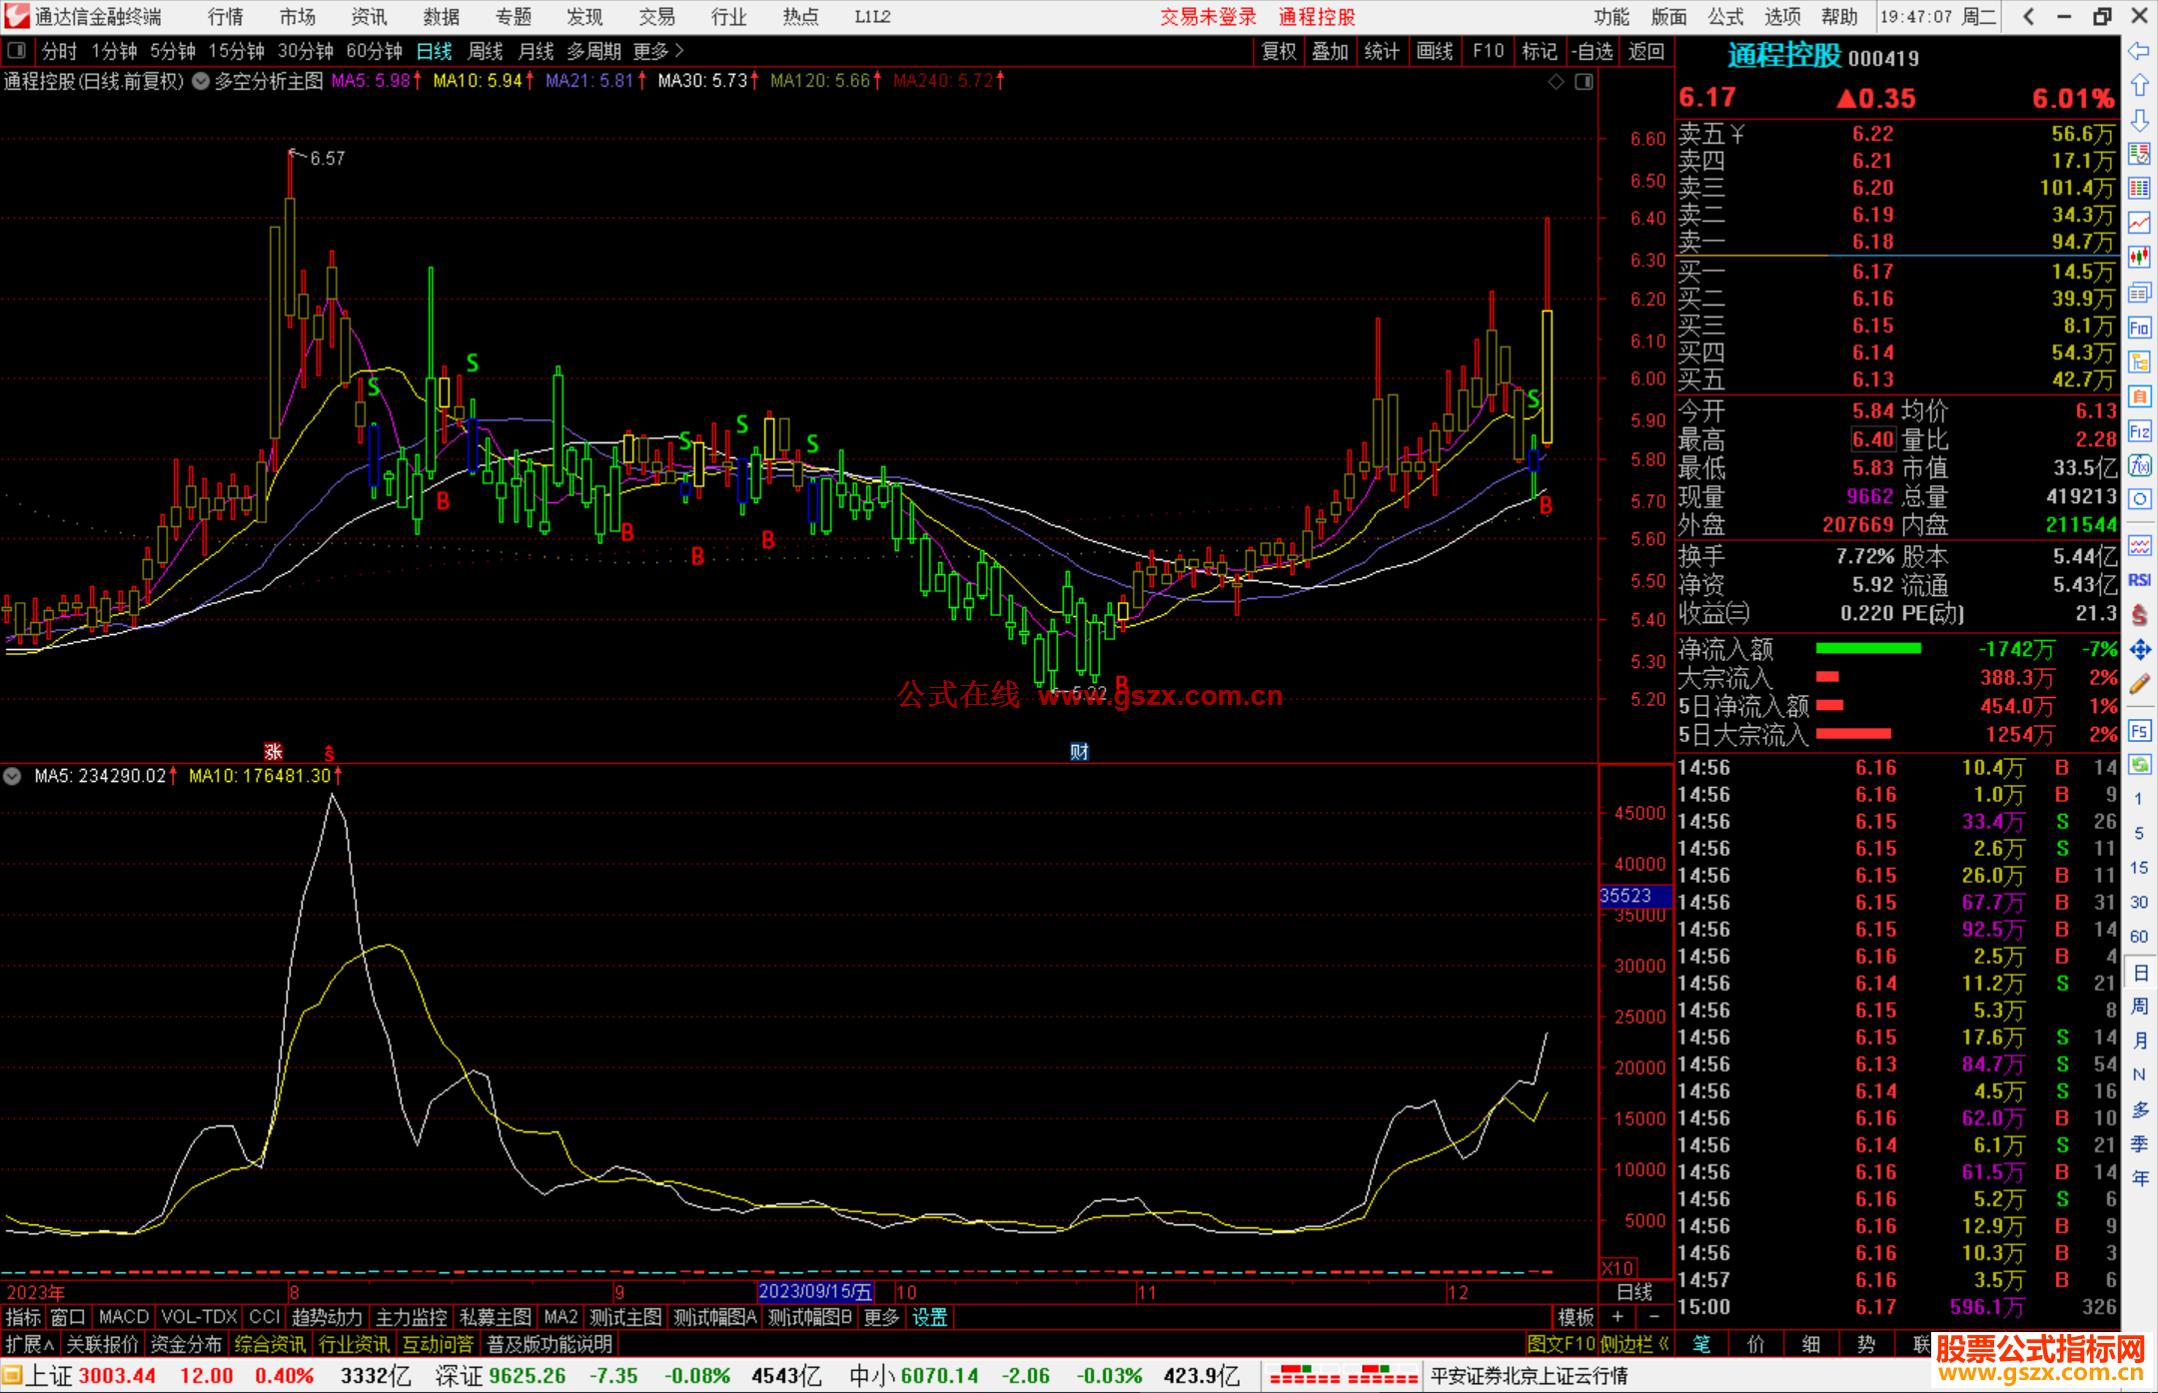The image size is (2158, 1393).
Task: Click the four-arrow move icon in sidebar
Action: pyautogui.click(x=2139, y=650)
